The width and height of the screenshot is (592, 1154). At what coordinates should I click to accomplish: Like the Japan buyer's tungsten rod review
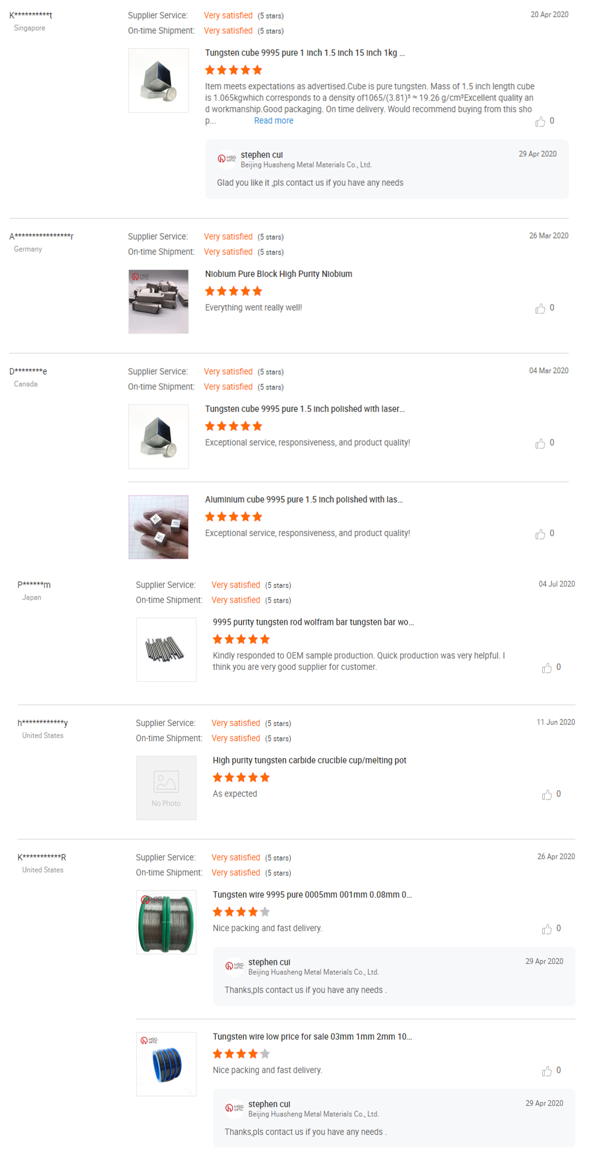point(546,668)
